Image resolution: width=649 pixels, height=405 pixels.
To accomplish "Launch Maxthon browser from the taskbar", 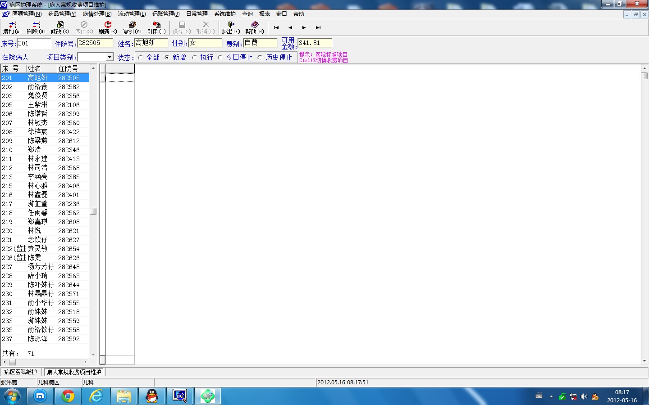I will point(40,396).
